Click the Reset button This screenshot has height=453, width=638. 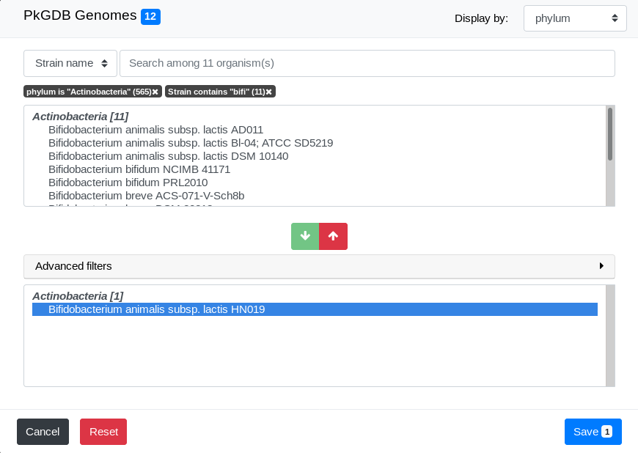coord(103,432)
